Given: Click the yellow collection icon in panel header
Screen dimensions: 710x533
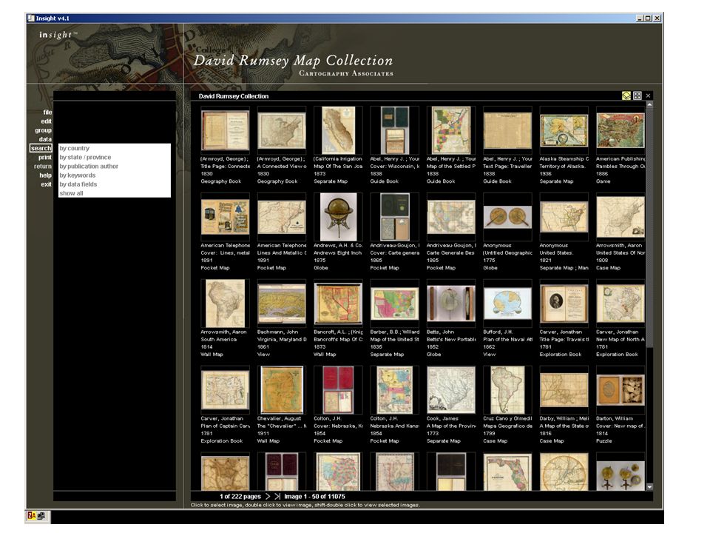Looking at the screenshot, I should 626,95.
